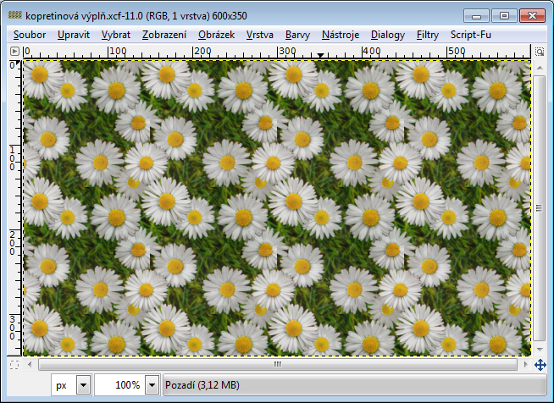The image size is (554, 403).
Task: Click the horizontal scrollbar thumb
Action: (x=277, y=365)
